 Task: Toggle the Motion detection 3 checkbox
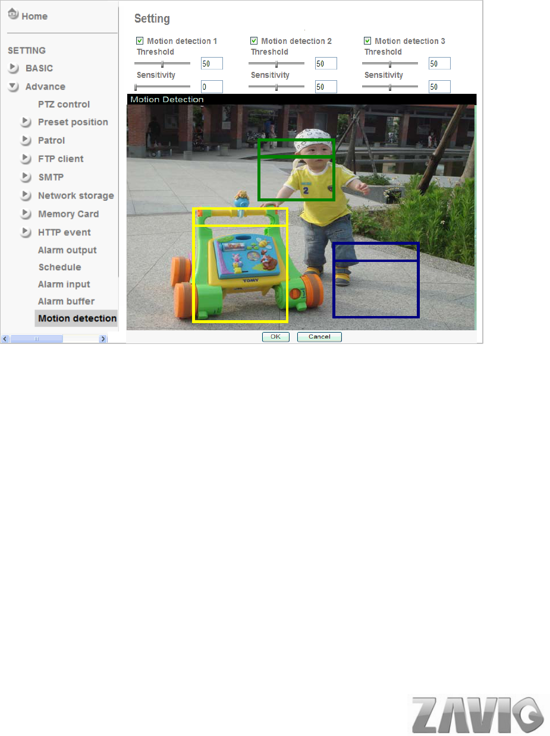pyautogui.click(x=367, y=41)
